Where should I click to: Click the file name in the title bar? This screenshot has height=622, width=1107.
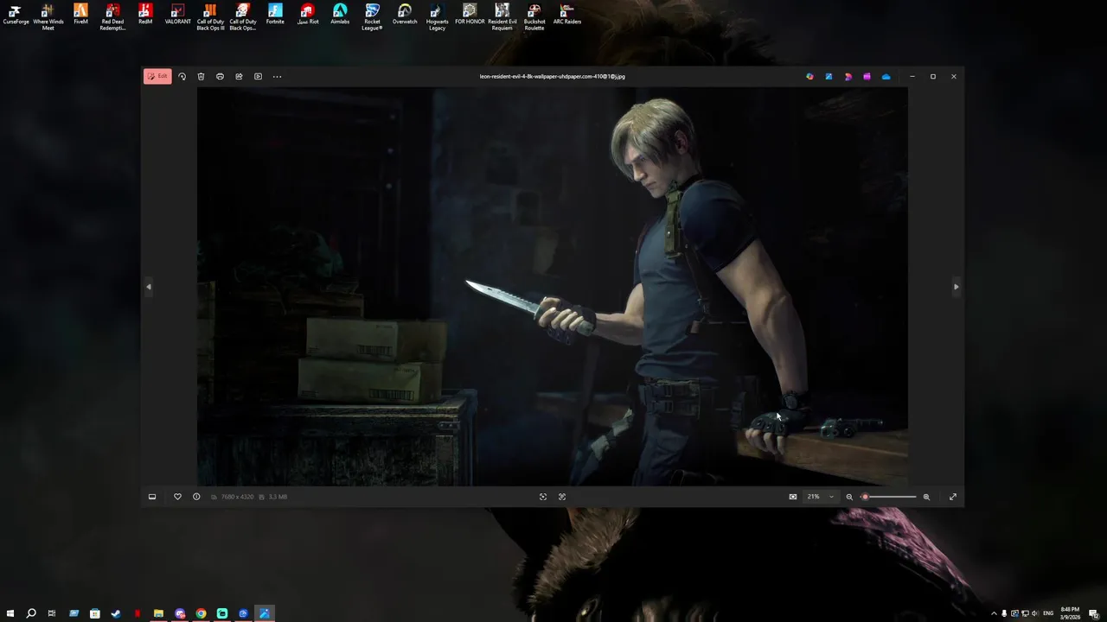pyautogui.click(x=553, y=76)
